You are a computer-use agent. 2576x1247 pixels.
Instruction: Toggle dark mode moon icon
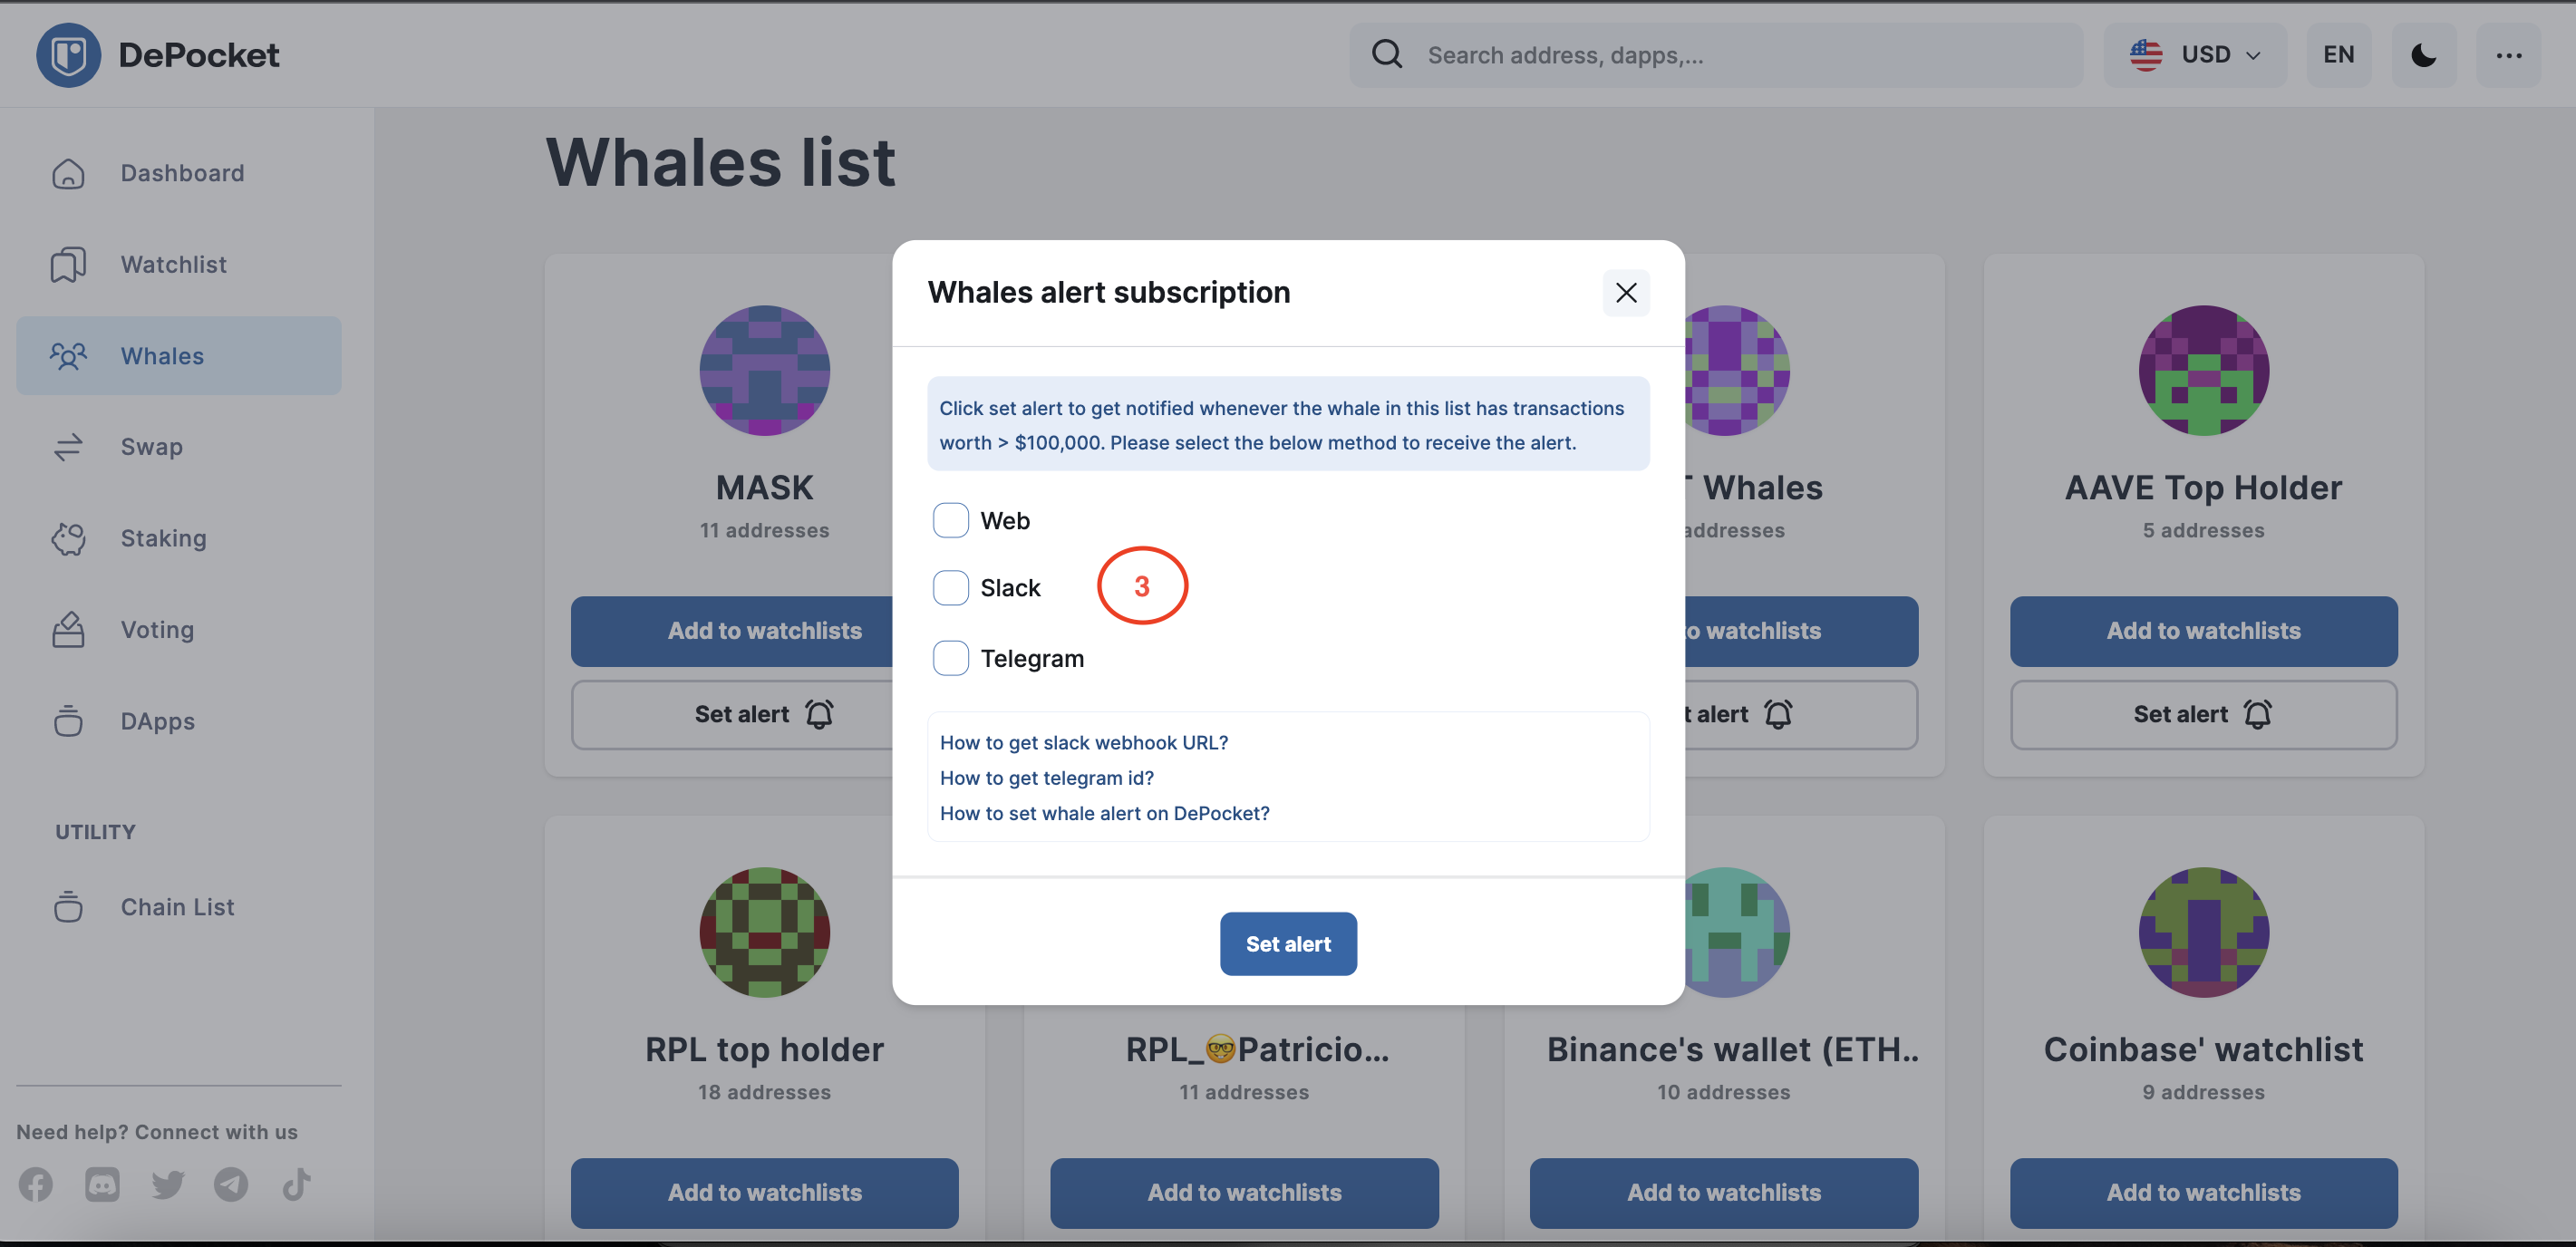(2423, 55)
